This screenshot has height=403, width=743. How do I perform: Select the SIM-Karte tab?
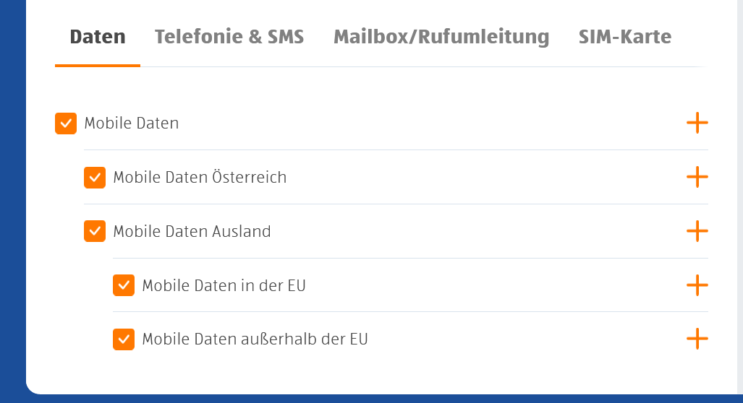(x=625, y=37)
